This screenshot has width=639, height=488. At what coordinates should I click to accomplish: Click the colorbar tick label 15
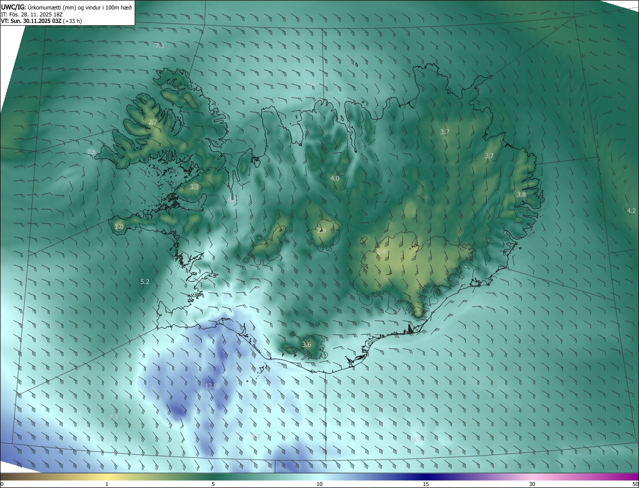[x=426, y=484]
